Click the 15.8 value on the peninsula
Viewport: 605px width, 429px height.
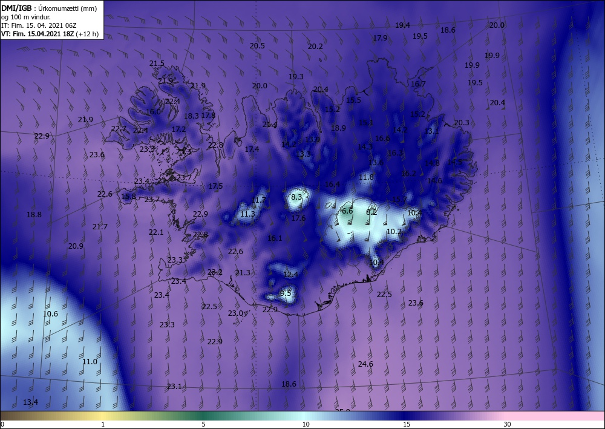click(128, 197)
